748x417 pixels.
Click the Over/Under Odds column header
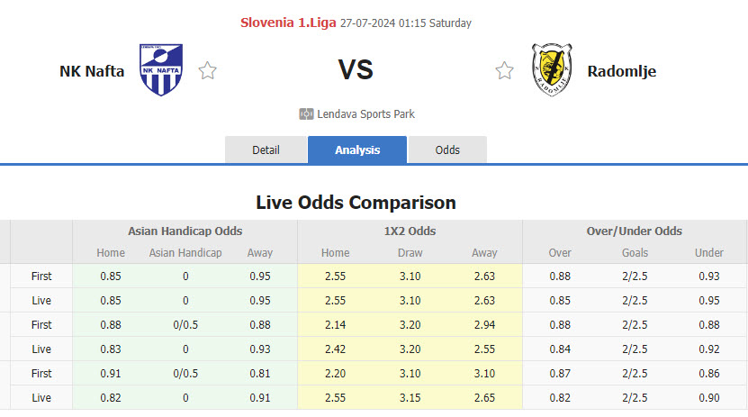(634, 231)
